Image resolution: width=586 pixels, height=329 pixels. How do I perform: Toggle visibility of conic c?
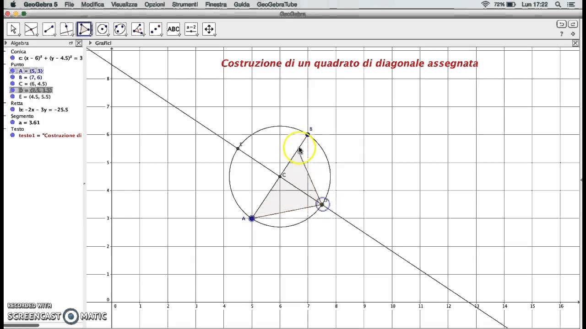coord(13,58)
